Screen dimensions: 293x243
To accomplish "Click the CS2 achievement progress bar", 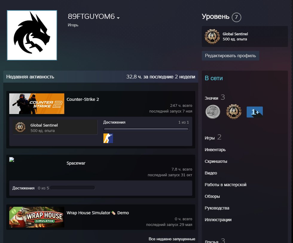I will point(146,129).
